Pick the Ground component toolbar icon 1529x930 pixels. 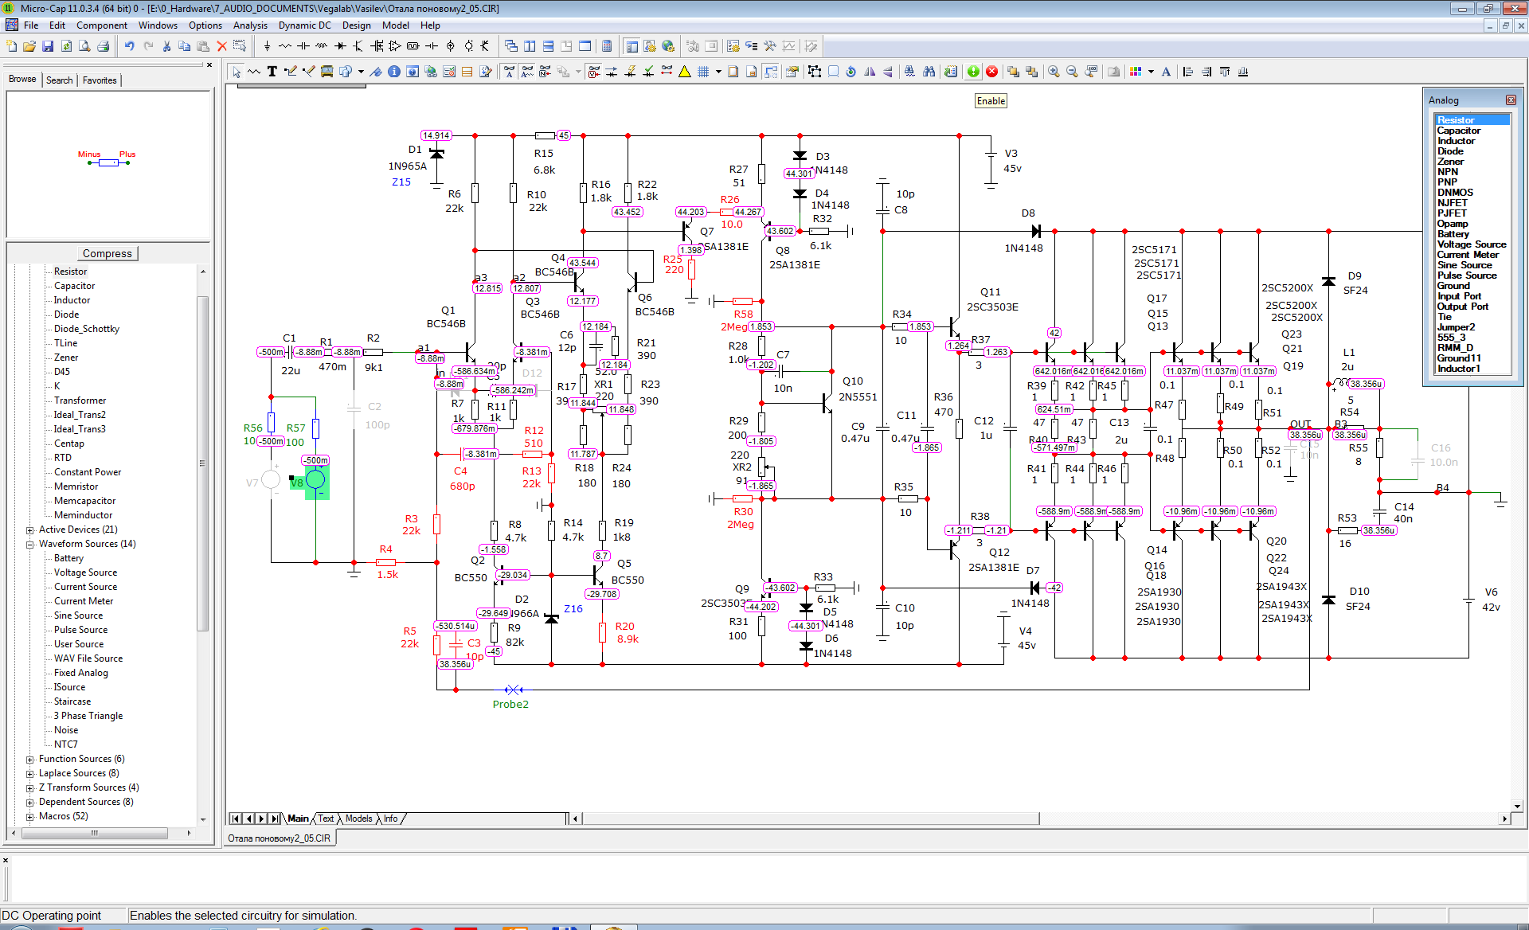tap(267, 46)
